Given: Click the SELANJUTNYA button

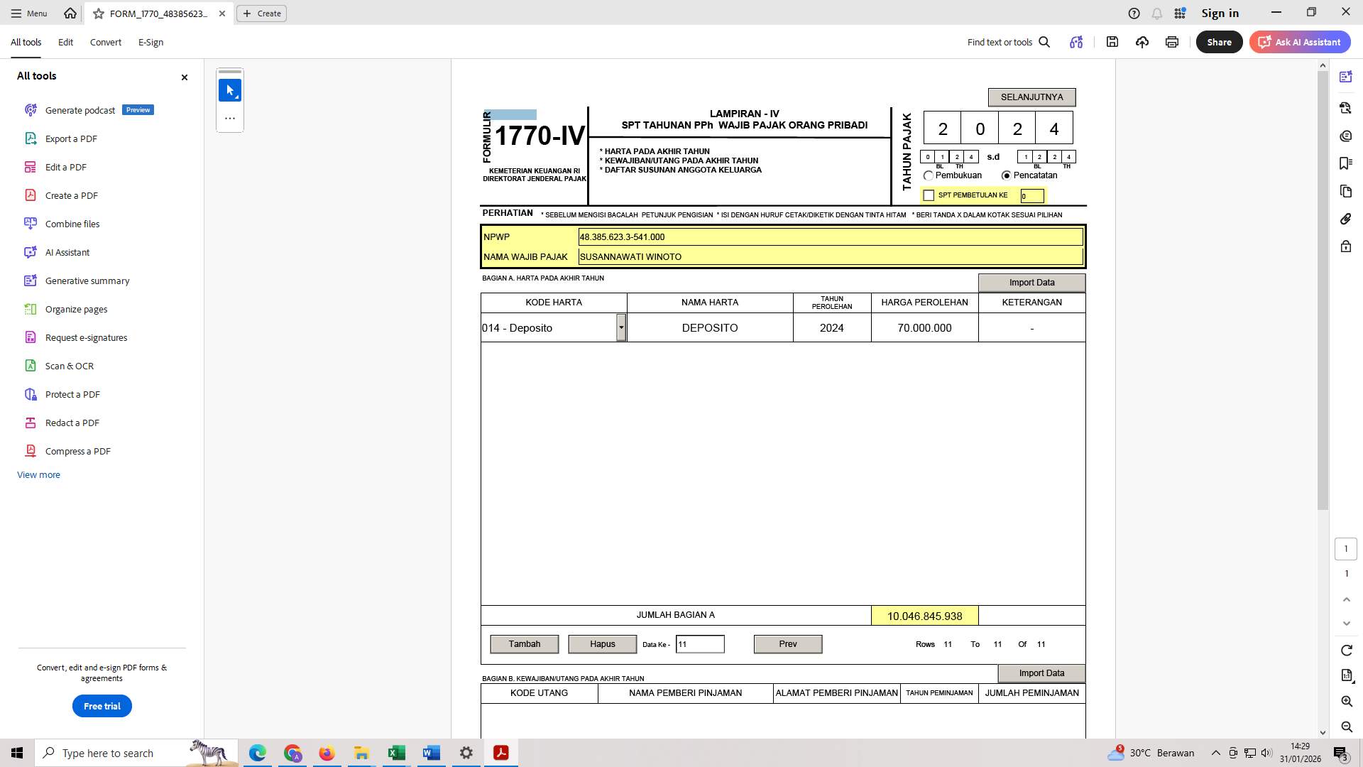Looking at the screenshot, I should [x=1031, y=97].
